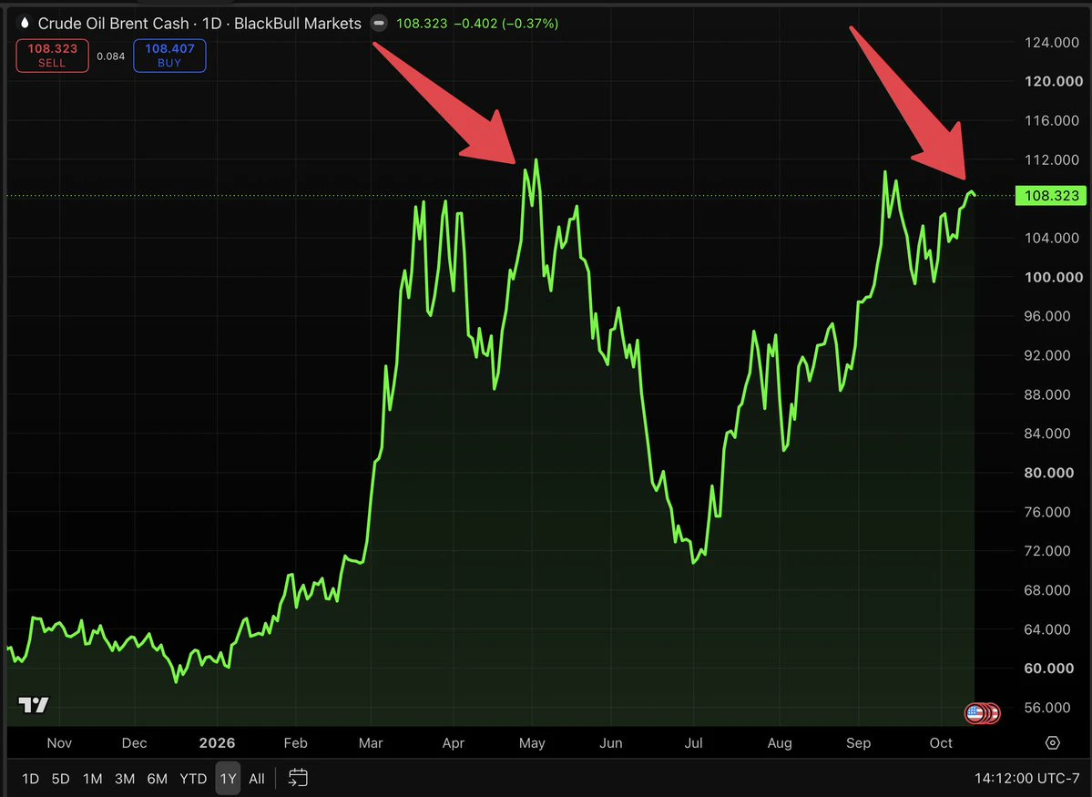The height and width of the screenshot is (797, 1092).
Task: Click the Jul label on time axis
Action: click(693, 742)
